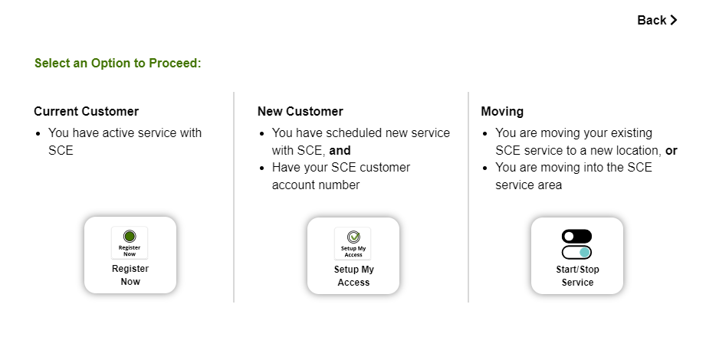Viewport: 706px width, 350px height.
Task: Select the Register Now button label
Action: click(130, 275)
